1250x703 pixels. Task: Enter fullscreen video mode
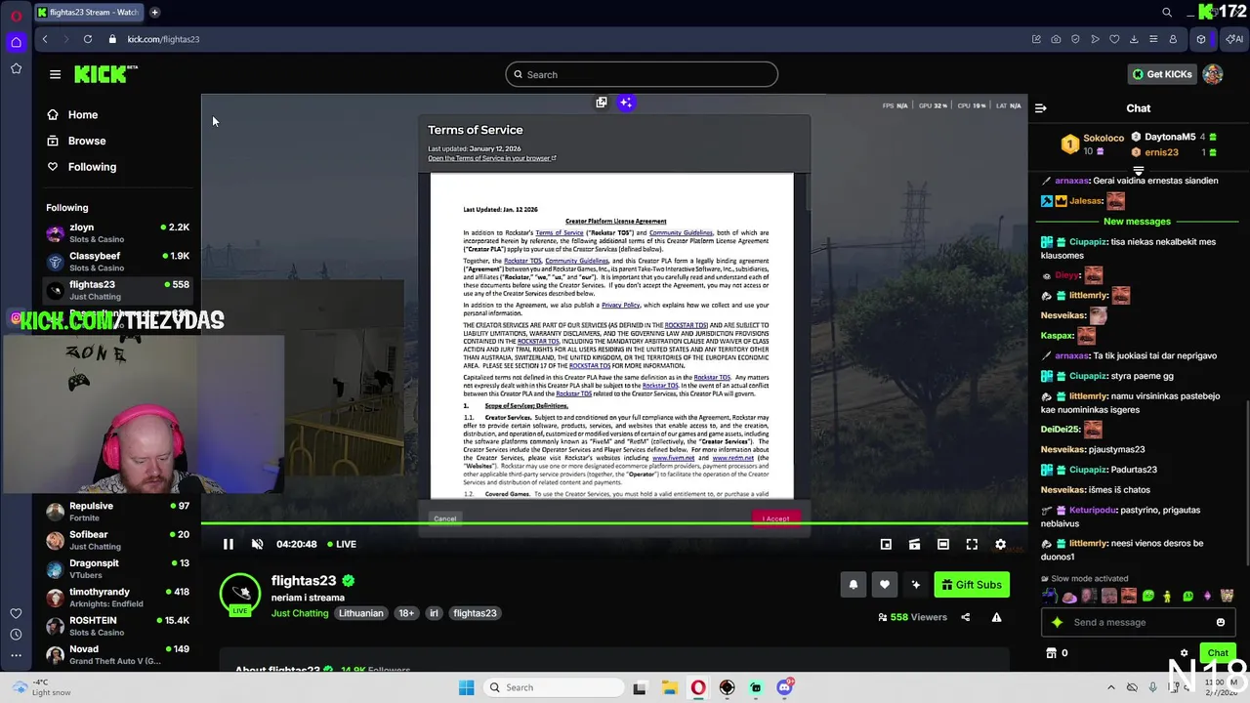point(972,544)
